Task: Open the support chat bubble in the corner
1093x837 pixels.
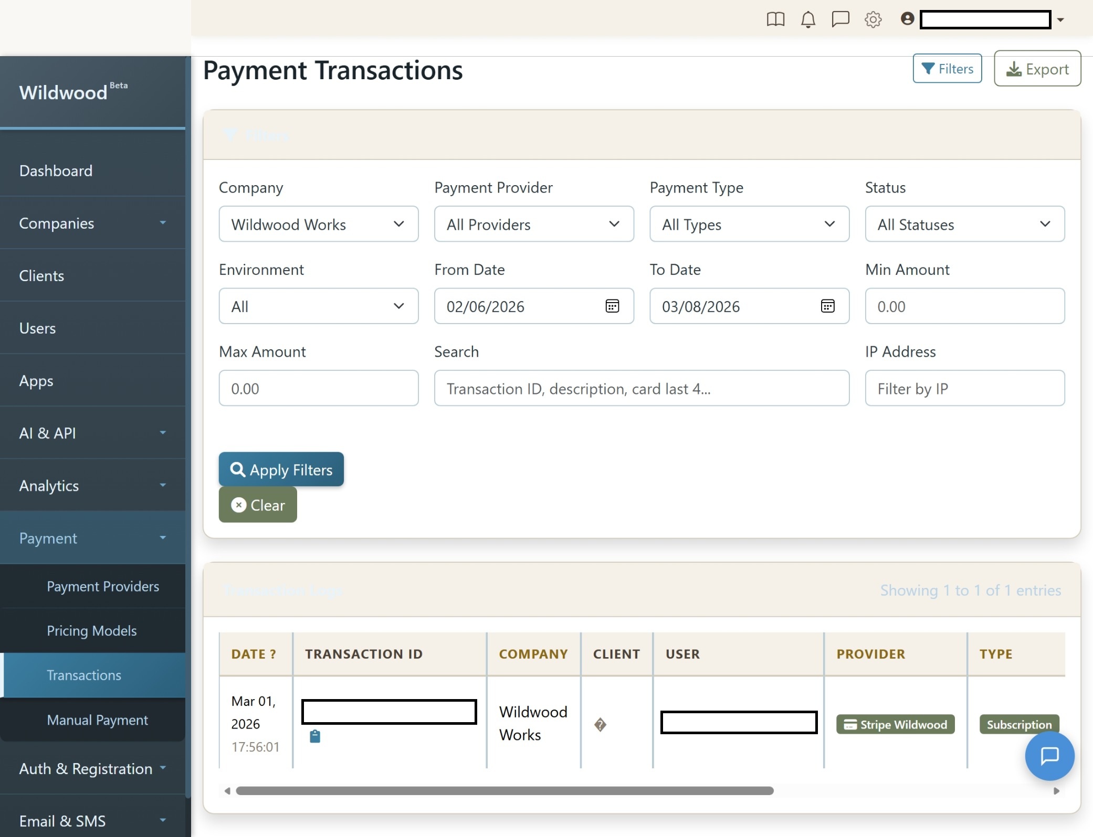Action: pyautogui.click(x=1049, y=756)
